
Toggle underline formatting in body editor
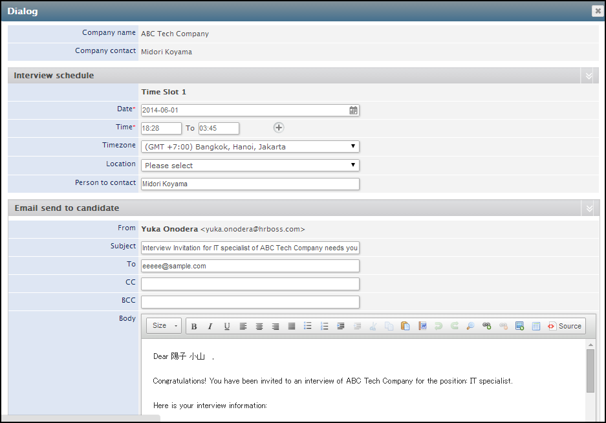[x=227, y=327]
